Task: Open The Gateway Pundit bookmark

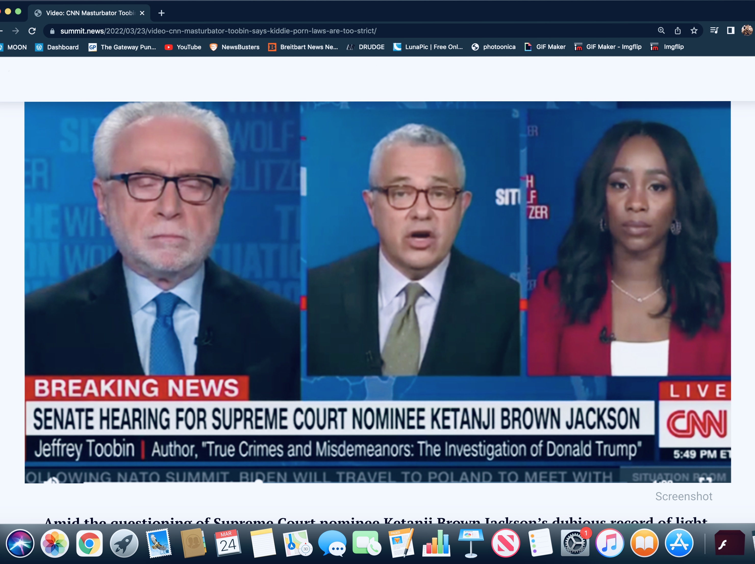Action: pyautogui.click(x=122, y=47)
